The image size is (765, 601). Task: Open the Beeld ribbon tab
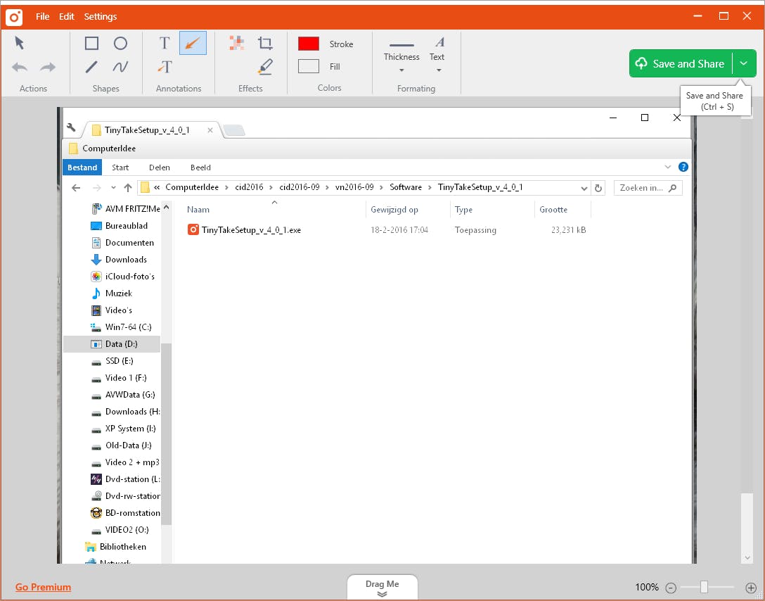[x=200, y=167]
